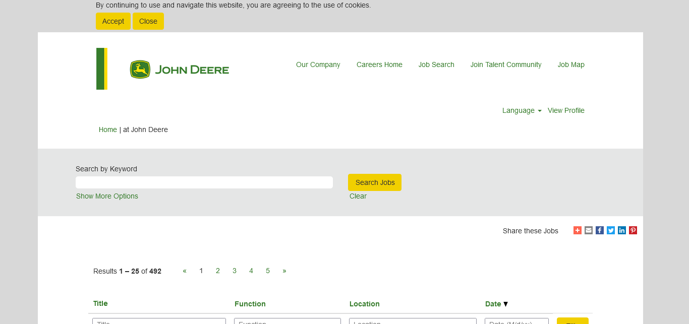Viewport: 689px width, 324px height.
Task: Share these jobs on Pinterest
Action: [633, 230]
